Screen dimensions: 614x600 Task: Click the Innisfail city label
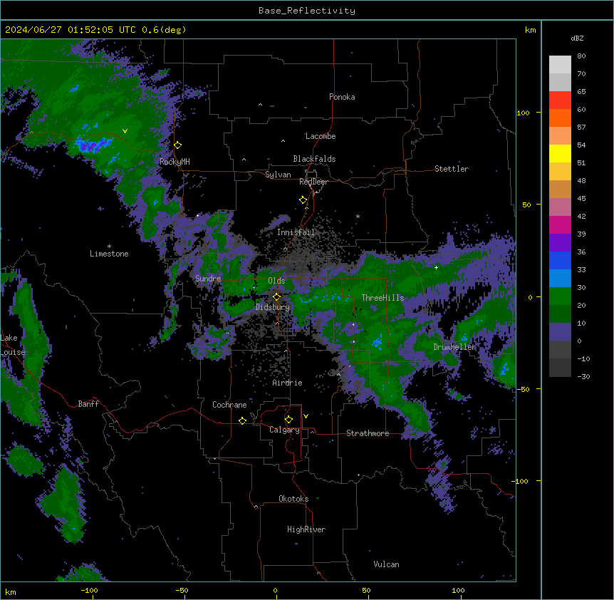[296, 232]
